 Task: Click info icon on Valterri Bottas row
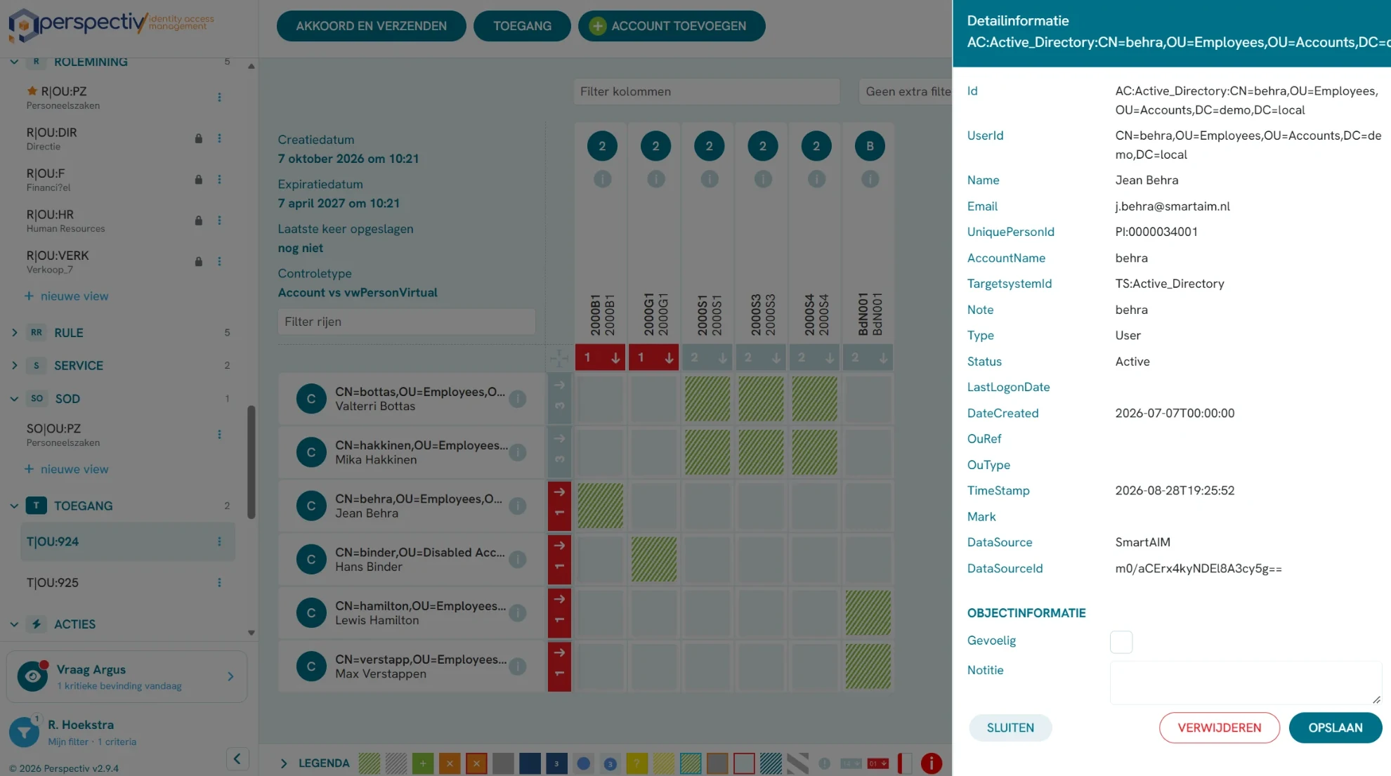pyautogui.click(x=518, y=399)
